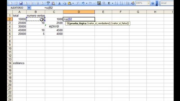The height and width of the screenshot is (101, 180).
Task: Click cell D2 with =si(B2 formula
Action: coord(79,19)
